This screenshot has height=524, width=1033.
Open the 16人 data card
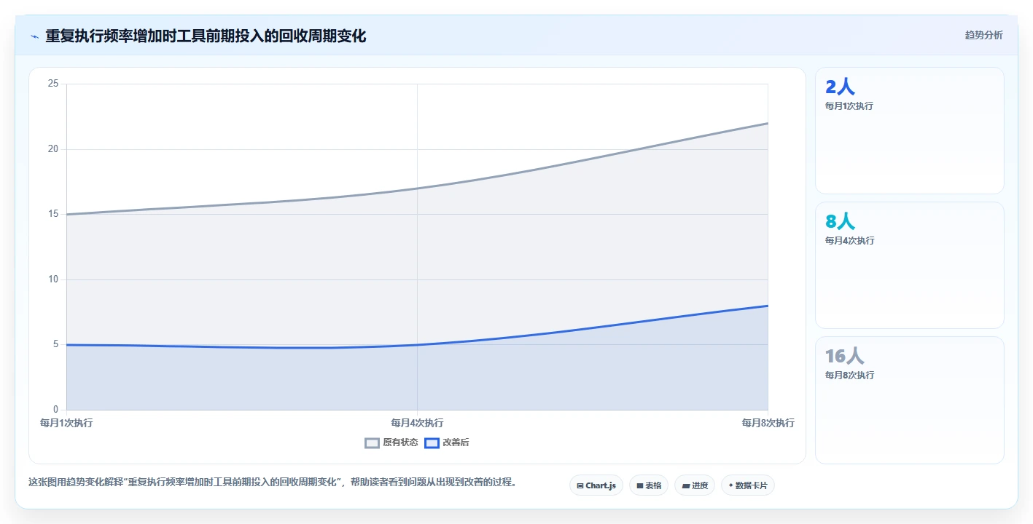tap(910, 400)
